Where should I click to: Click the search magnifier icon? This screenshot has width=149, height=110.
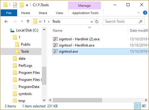(x=140, y=21)
